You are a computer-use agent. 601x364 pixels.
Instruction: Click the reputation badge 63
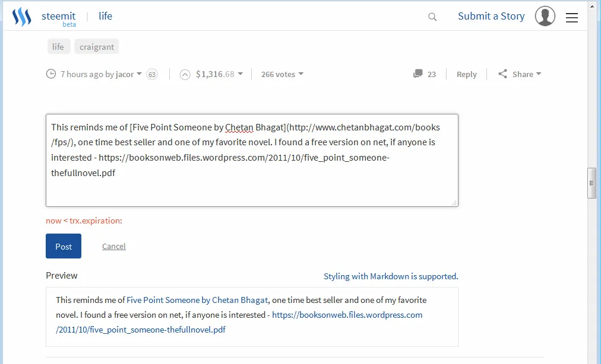(152, 74)
